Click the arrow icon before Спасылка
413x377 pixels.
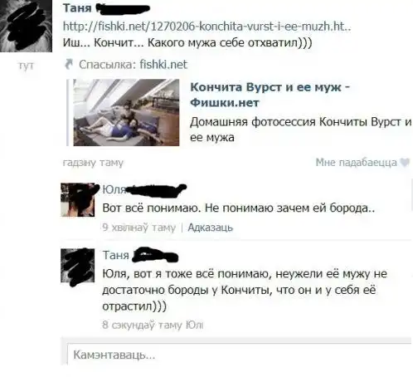click(68, 64)
